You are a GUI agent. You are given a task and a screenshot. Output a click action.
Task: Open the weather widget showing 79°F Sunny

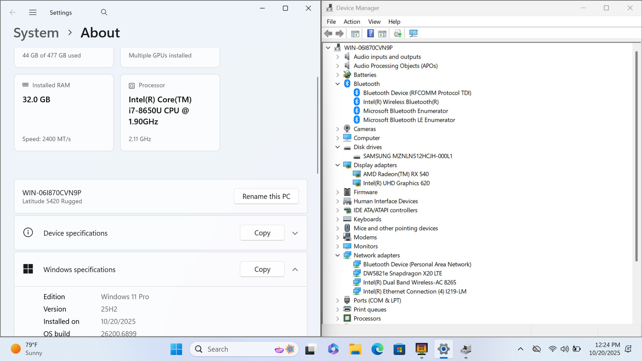click(x=26, y=349)
